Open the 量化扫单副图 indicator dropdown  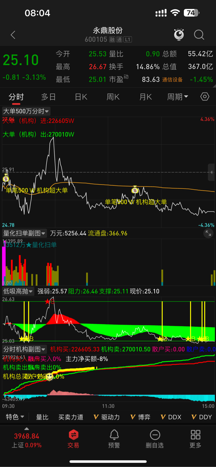(24, 233)
